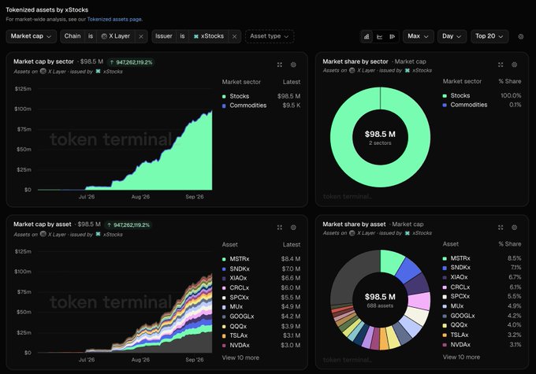Image resolution: width=536 pixels, height=374 pixels.
Task: Click the xStocks value in Issuer filter
Action: 209,36
